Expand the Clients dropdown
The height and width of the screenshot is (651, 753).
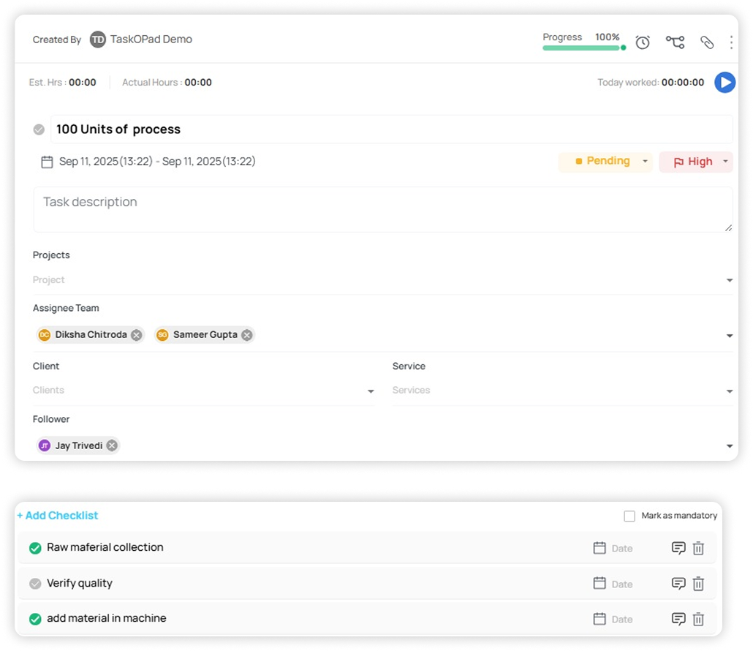(371, 391)
